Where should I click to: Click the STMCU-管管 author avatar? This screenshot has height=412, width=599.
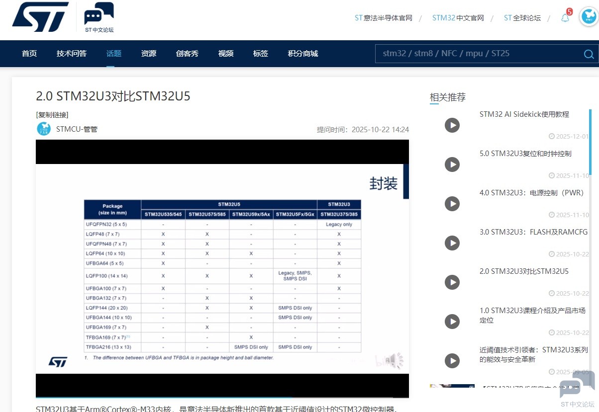pos(44,129)
